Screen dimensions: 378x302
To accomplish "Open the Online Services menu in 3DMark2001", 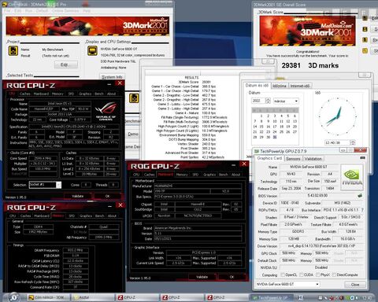I will click(65, 11).
